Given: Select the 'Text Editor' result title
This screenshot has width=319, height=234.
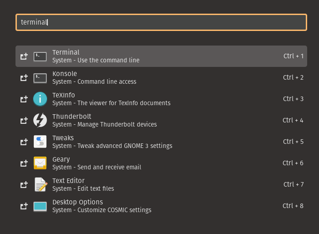Looking at the screenshot, I should coord(68,181).
